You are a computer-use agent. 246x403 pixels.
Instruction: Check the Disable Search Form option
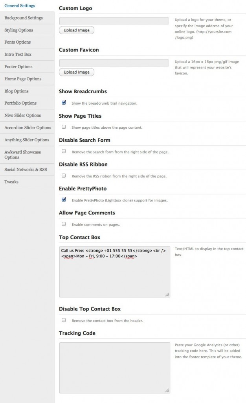pyautogui.click(x=64, y=151)
